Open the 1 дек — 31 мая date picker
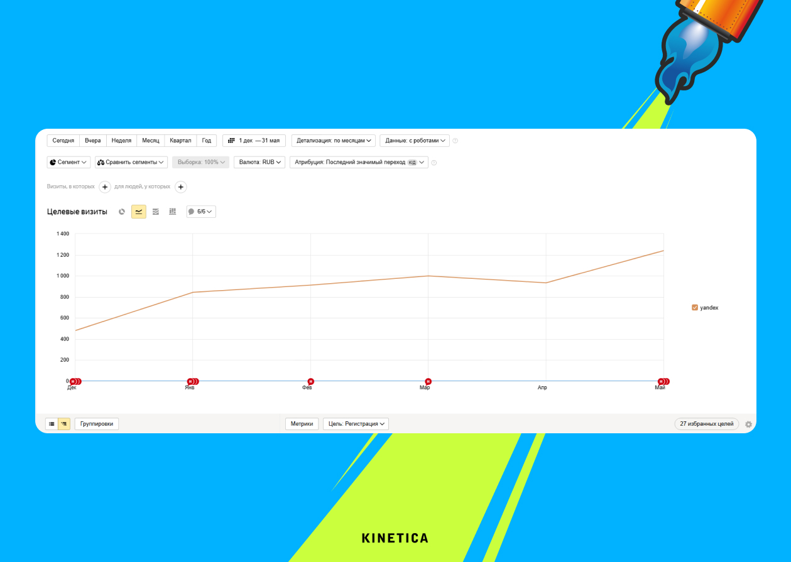Image resolution: width=791 pixels, height=562 pixels. tap(254, 141)
